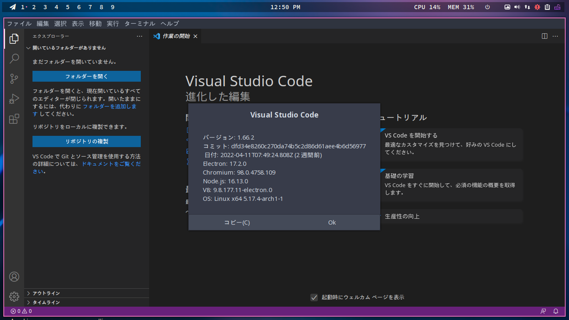The image size is (569, 320).
Task: Expand the タイムライン section
Action: (87, 302)
